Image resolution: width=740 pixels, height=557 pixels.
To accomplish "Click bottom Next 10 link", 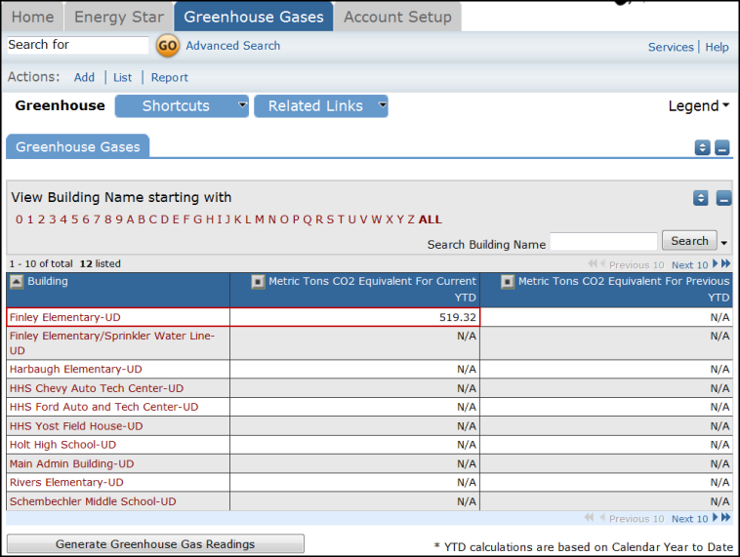I will [689, 519].
